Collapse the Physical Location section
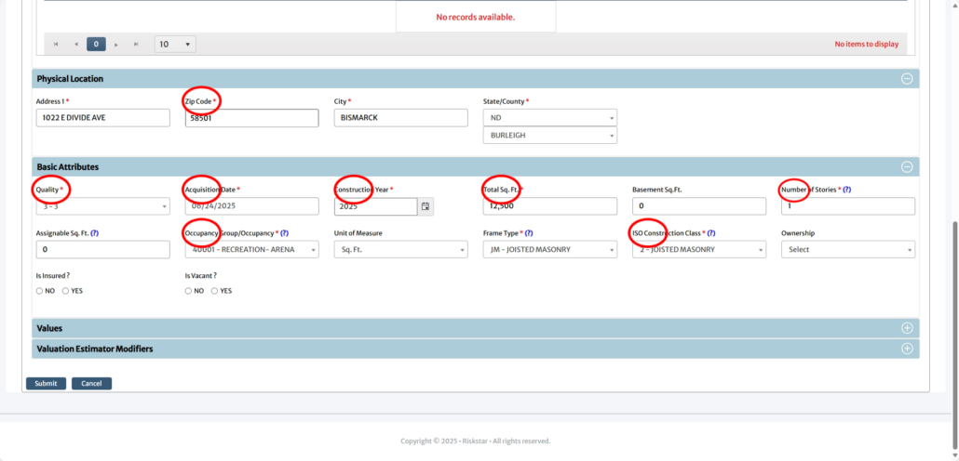Screen dimensions: 959x461 coord(906,79)
